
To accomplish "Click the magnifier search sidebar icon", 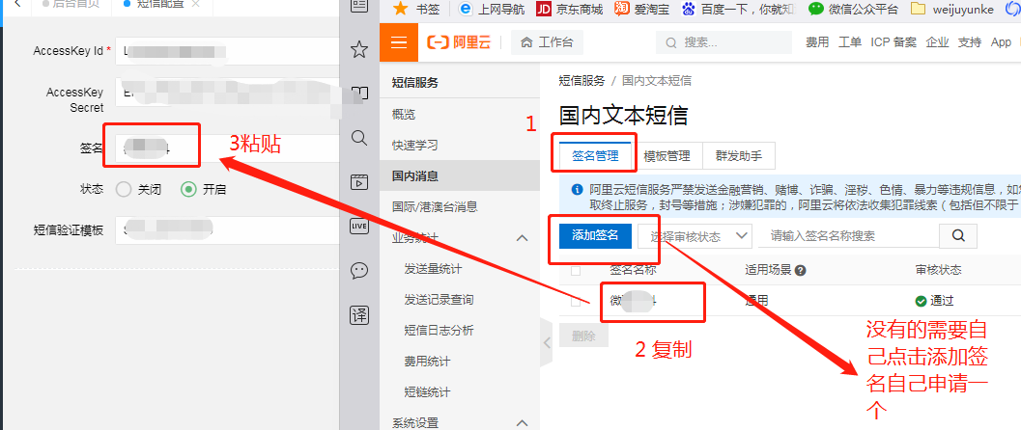I will (359, 138).
